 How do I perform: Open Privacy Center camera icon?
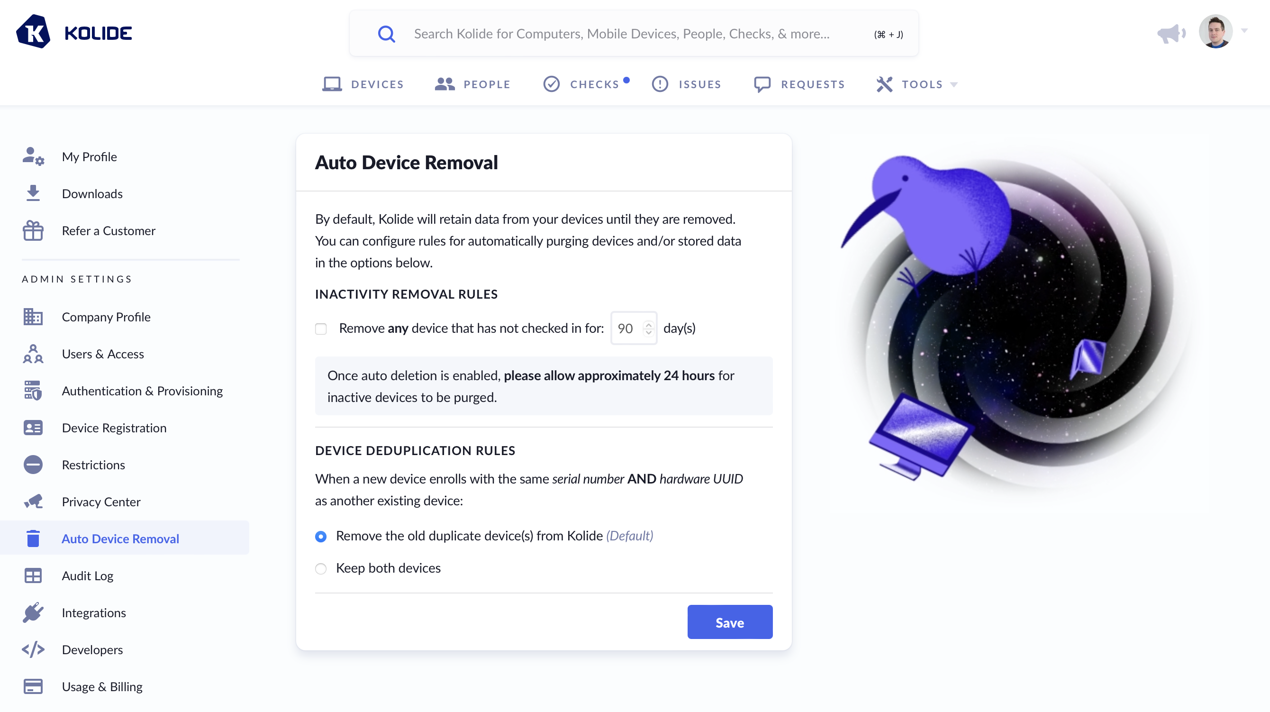click(x=33, y=502)
